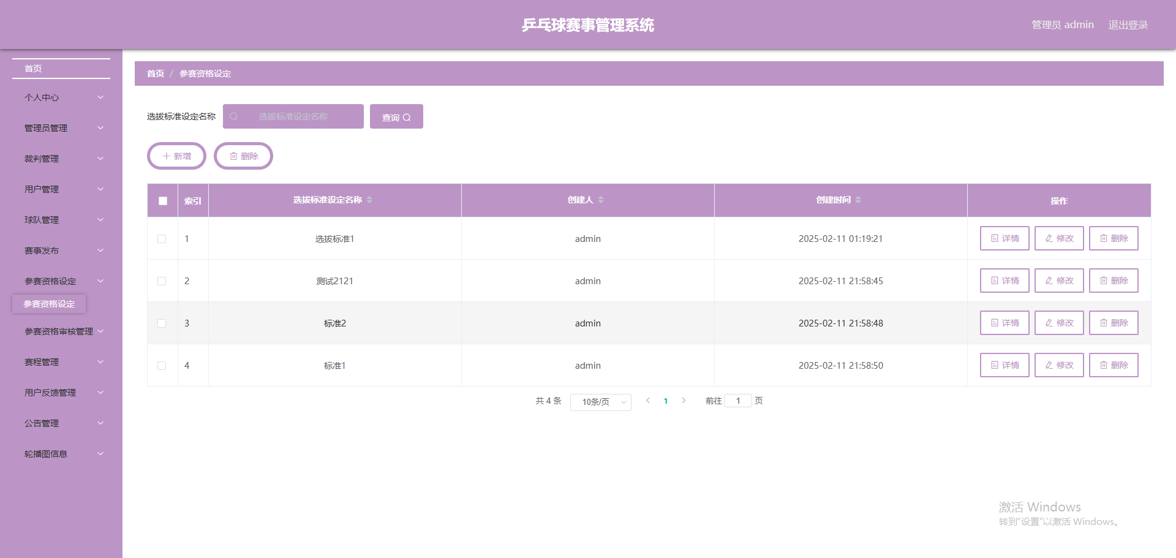1176x558 pixels.
Task: Focus the 选拔标准设定名称 search input
Action: (x=293, y=116)
